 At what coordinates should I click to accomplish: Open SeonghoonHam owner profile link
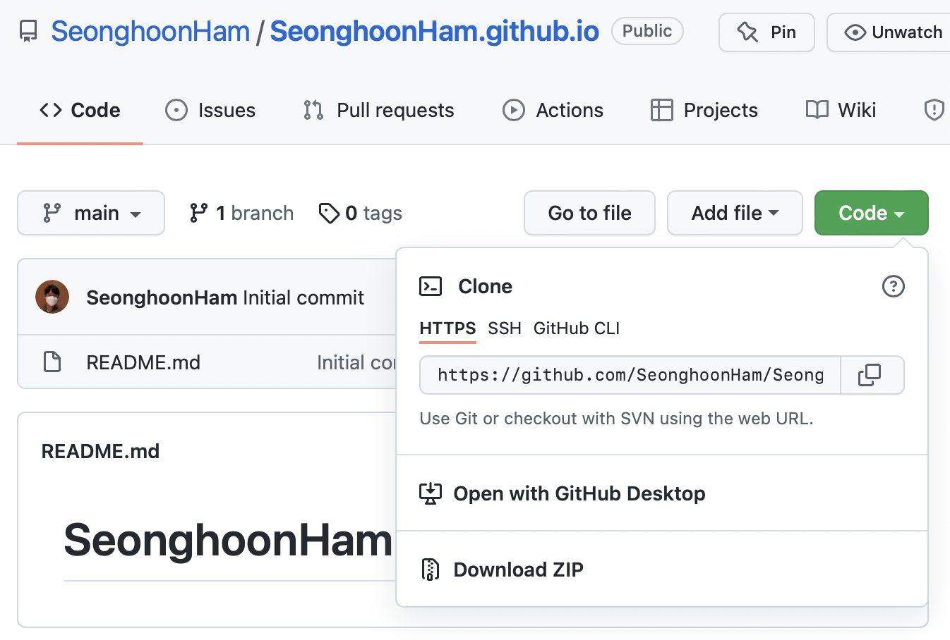150,32
